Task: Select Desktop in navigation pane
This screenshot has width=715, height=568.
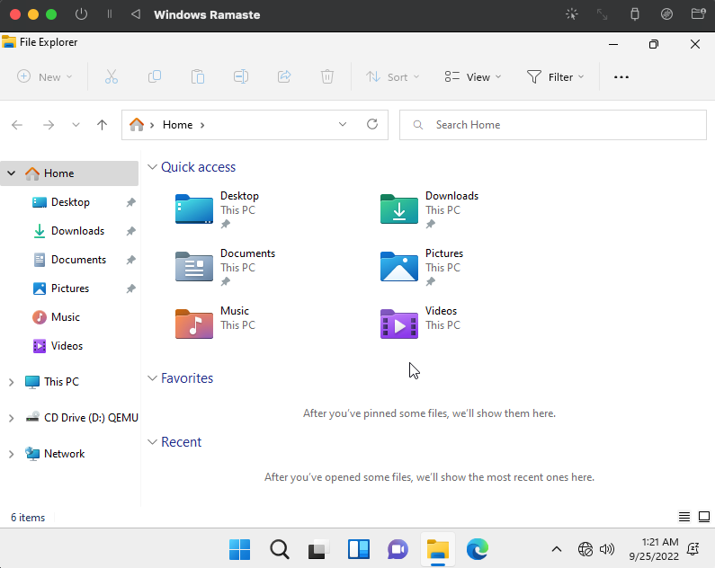Action: coord(69,202)
